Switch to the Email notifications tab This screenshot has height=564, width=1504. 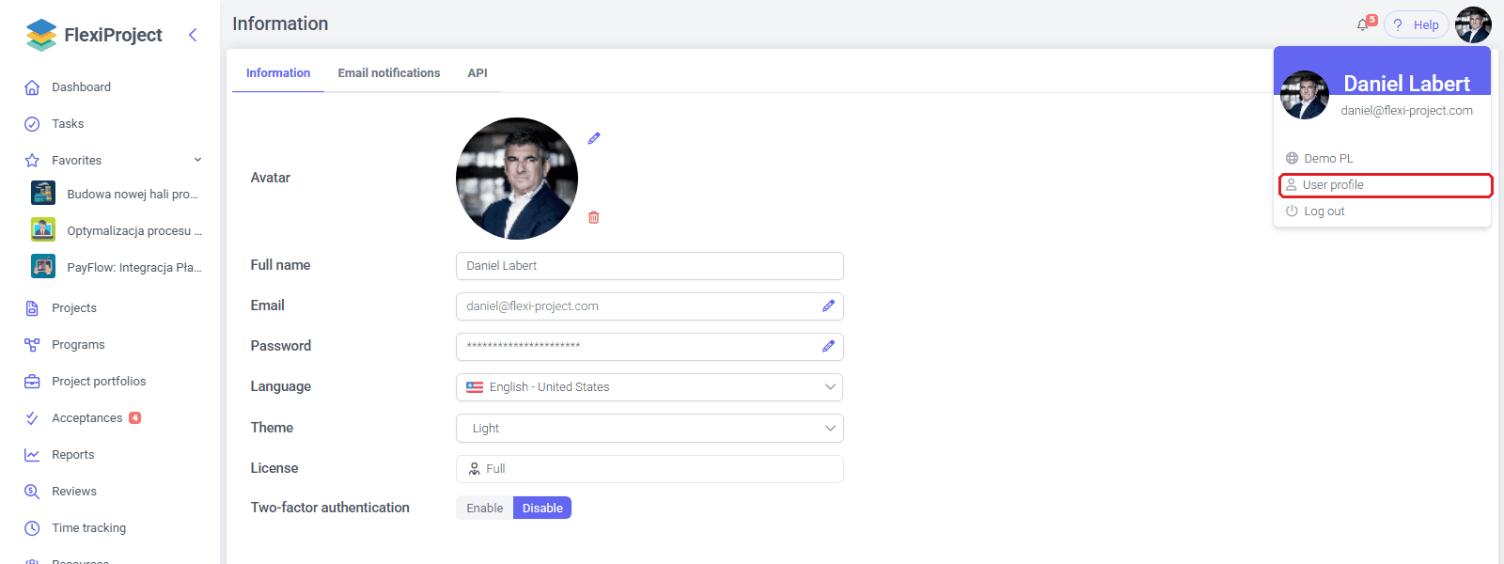click(389, 72)
